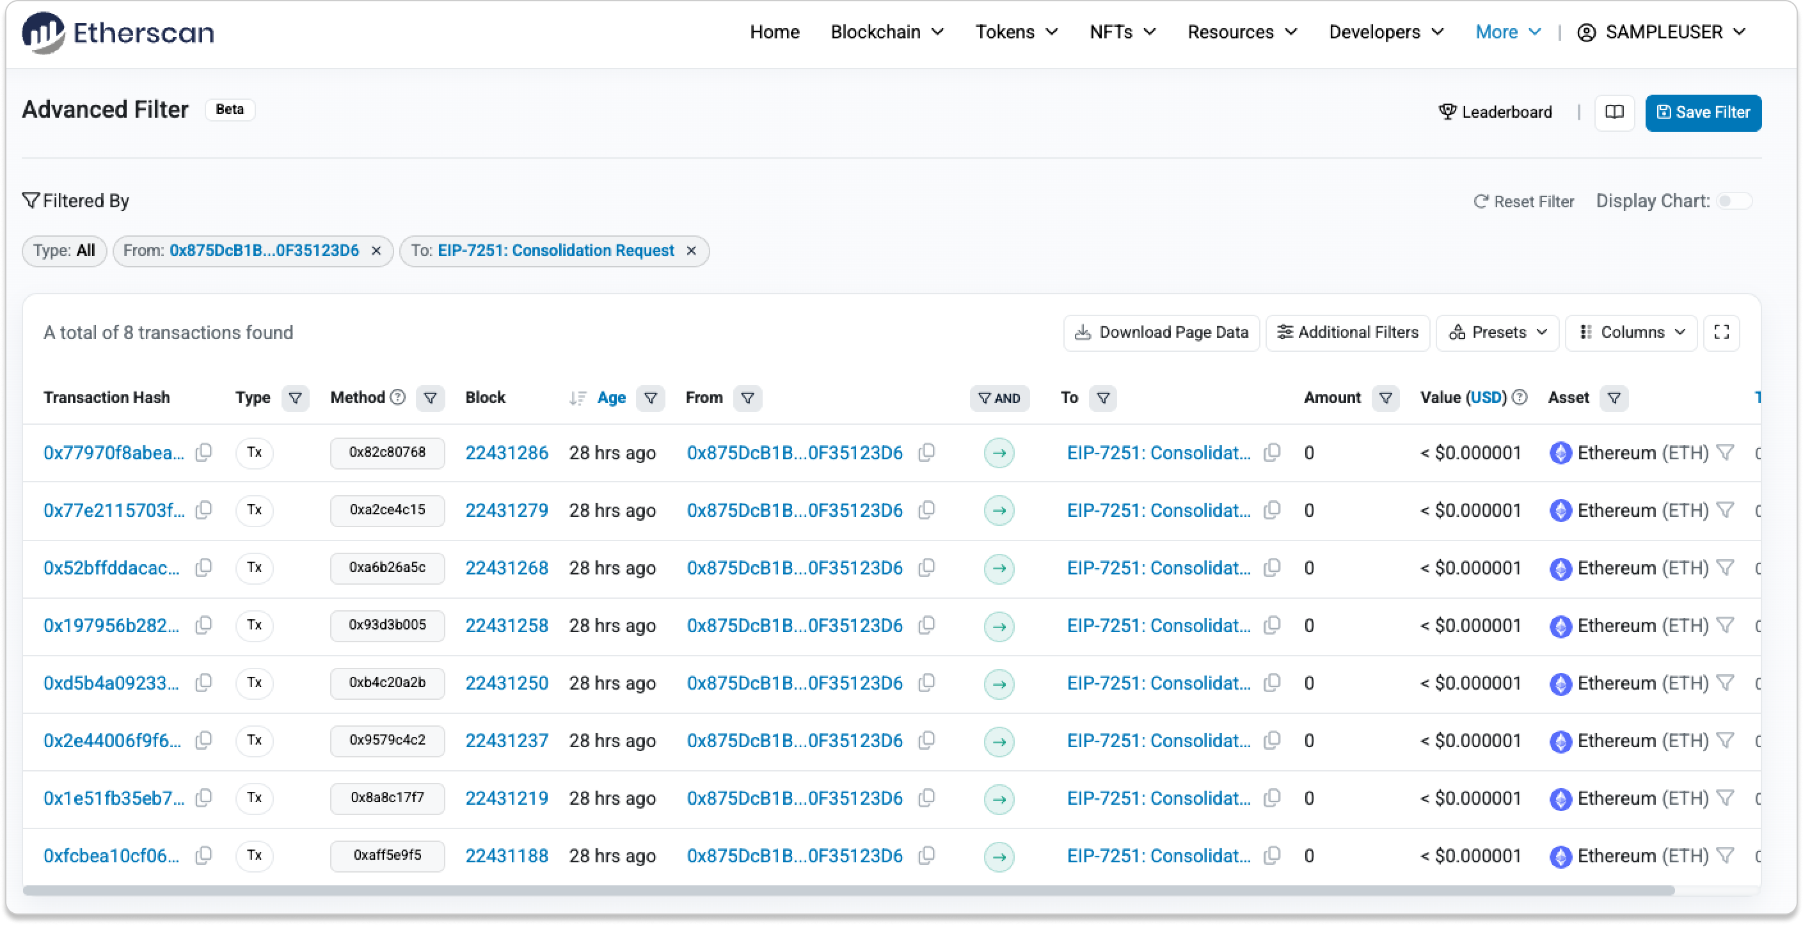Open the Columns dropdown
This screenshot has height=925, width=1803.
tap(1631, 333)
